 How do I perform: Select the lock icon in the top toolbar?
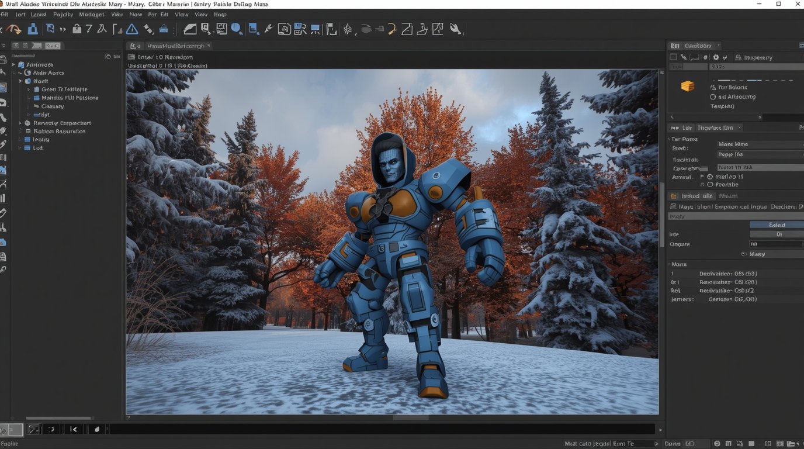pos(77,28)
